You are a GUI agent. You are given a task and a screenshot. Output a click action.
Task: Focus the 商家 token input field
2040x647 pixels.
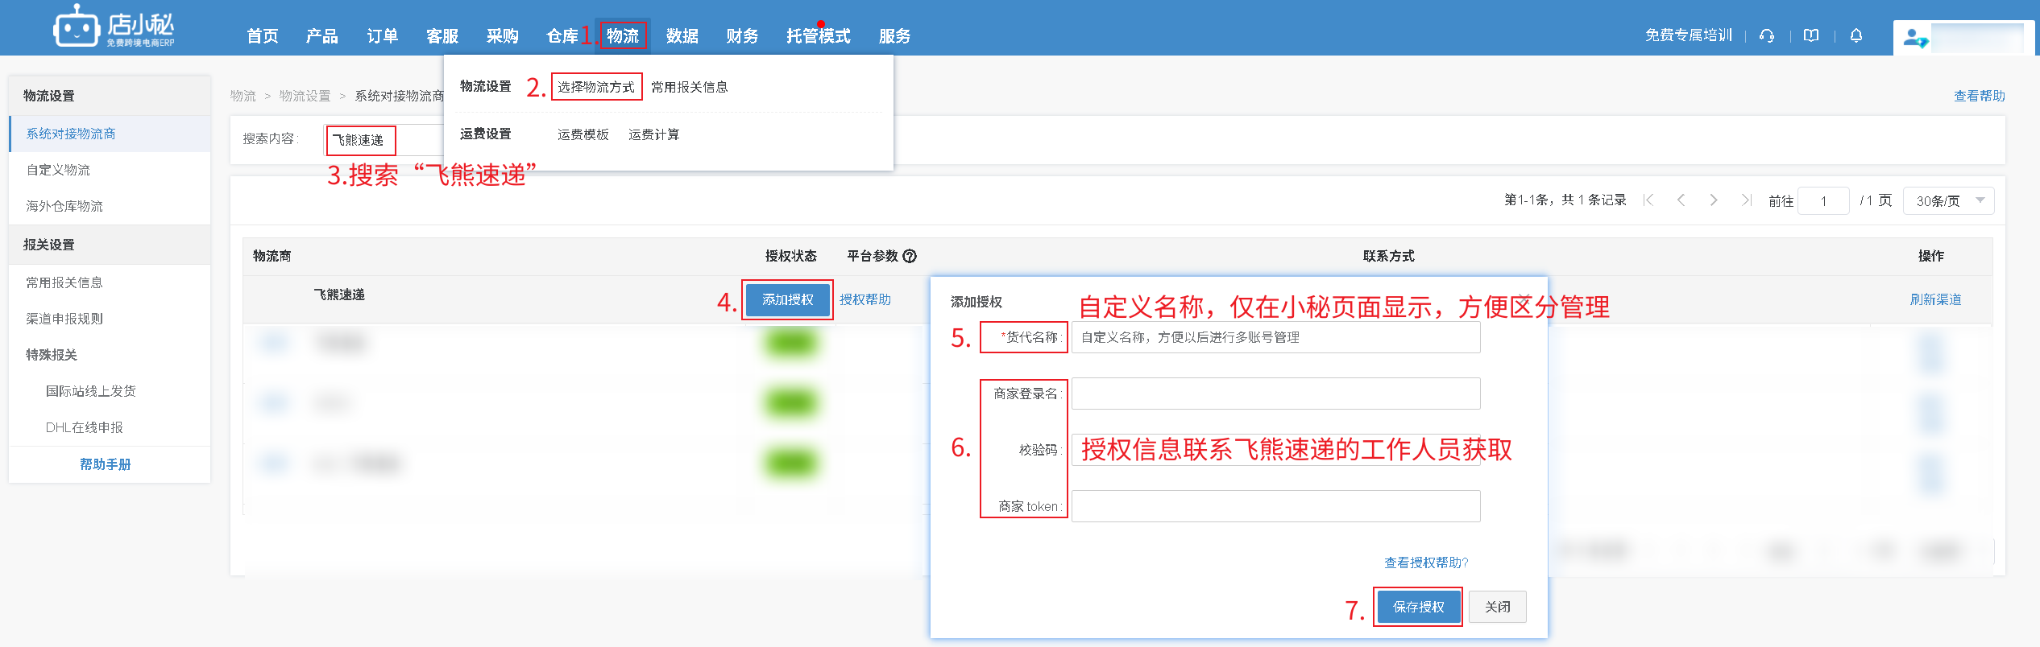[1275, 506]
